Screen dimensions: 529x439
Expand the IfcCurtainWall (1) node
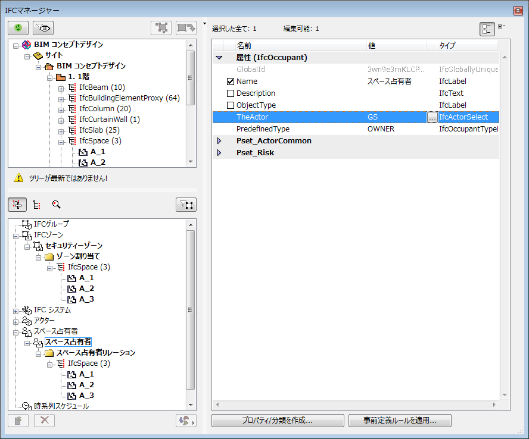tap(61, 121)
